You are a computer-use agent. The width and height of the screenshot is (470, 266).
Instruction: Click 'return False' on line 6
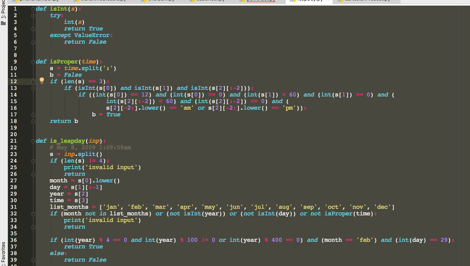pos(85,42)
